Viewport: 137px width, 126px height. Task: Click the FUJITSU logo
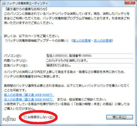(9, 119)
